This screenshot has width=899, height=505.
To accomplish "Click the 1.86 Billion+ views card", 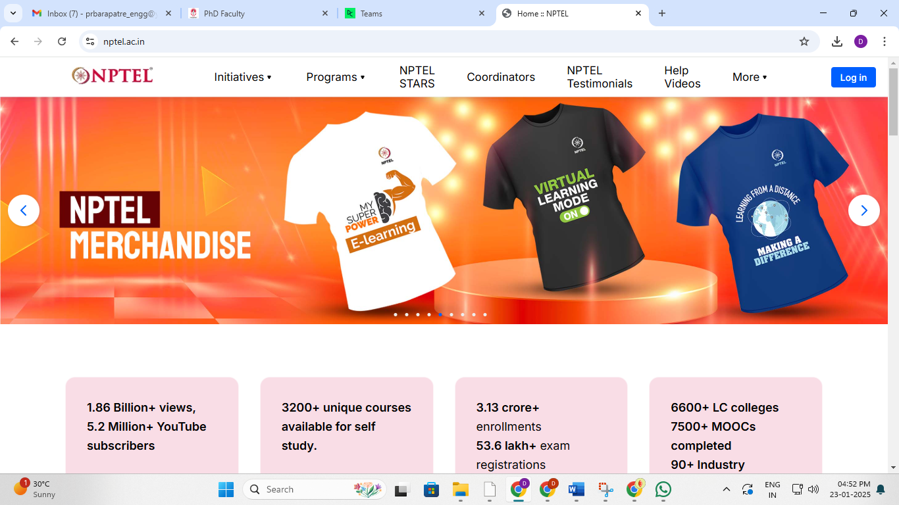I will [x=152, y=425].
